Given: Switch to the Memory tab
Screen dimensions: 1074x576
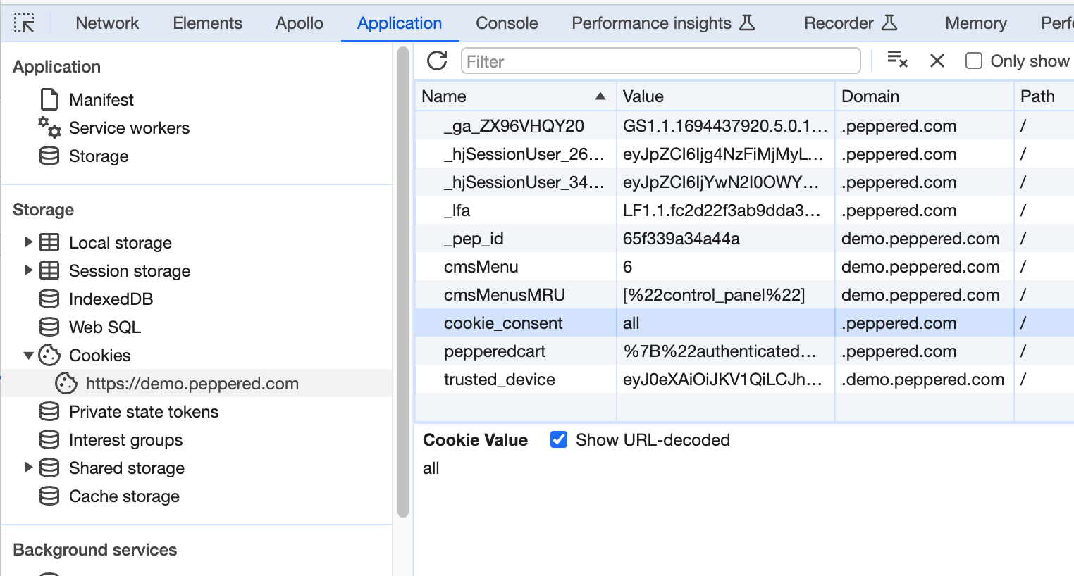Looking at the screenshot, I should point(976,23).
